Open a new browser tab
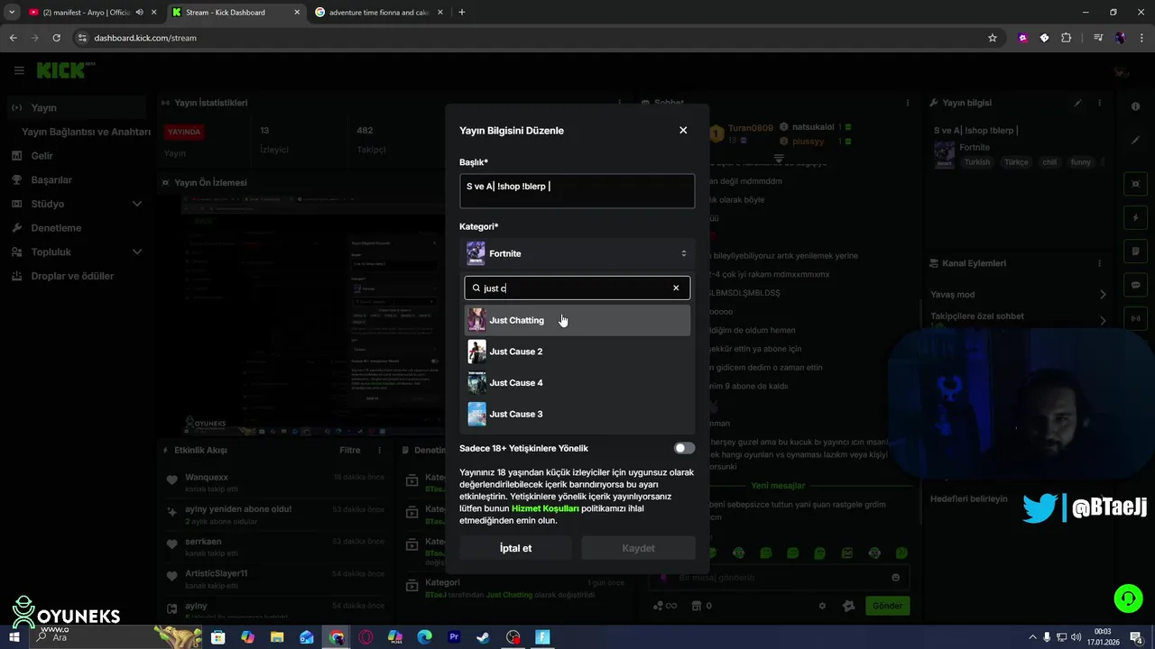 coord(461,13)
